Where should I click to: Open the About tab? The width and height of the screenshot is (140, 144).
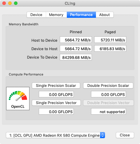[105, 15]
